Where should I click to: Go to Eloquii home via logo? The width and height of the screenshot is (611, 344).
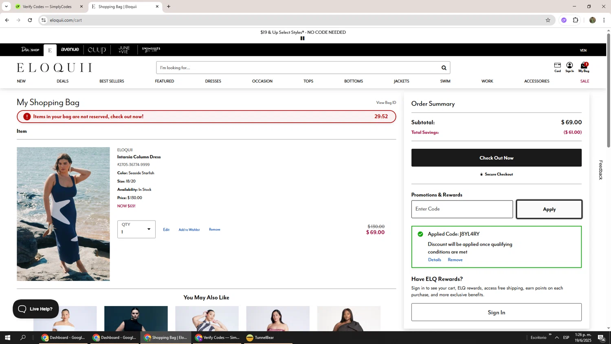54,68
